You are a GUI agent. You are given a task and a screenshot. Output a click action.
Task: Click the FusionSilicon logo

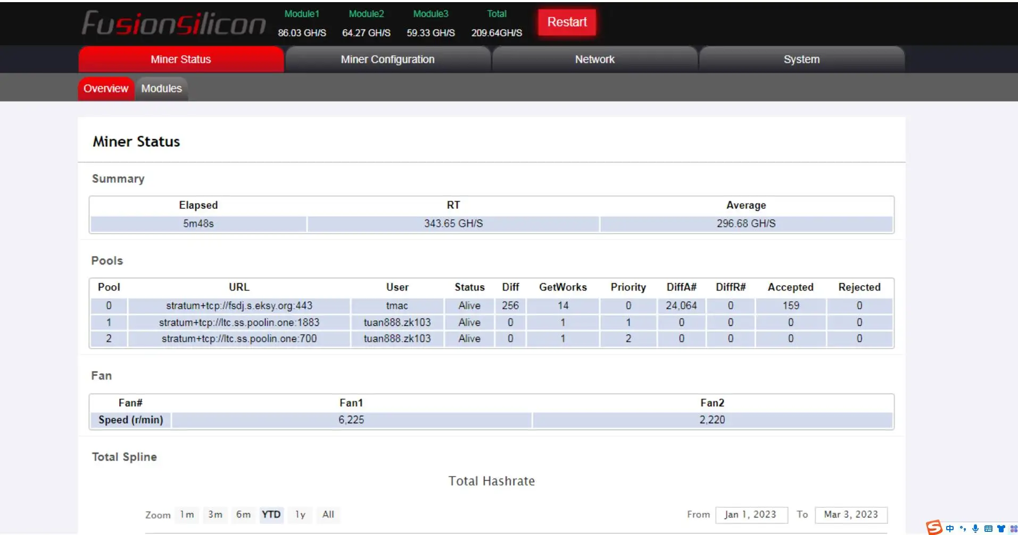click(x=173, y=23)
